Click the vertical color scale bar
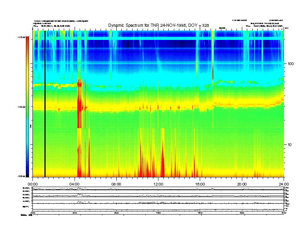The height and width of the screenshot is (237, 306). pyautogui.click(x=27, y=107)
